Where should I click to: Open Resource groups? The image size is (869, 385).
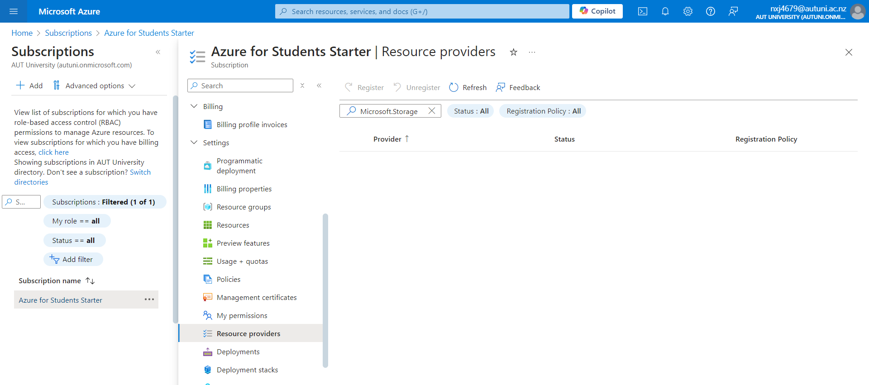pos(244,207)
